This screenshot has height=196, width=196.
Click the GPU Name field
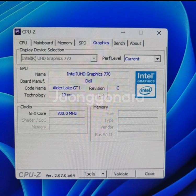coord(89,74)
